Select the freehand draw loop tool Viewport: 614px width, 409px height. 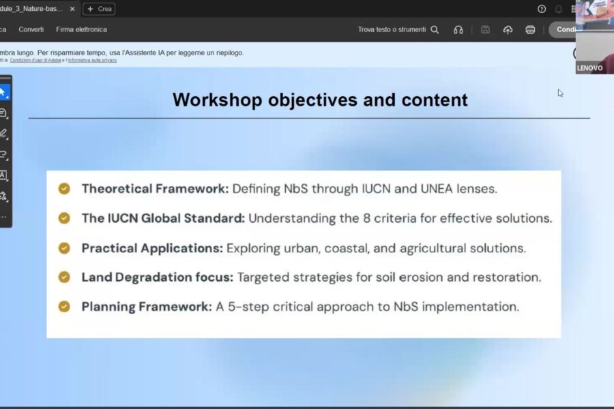[3, 155]
